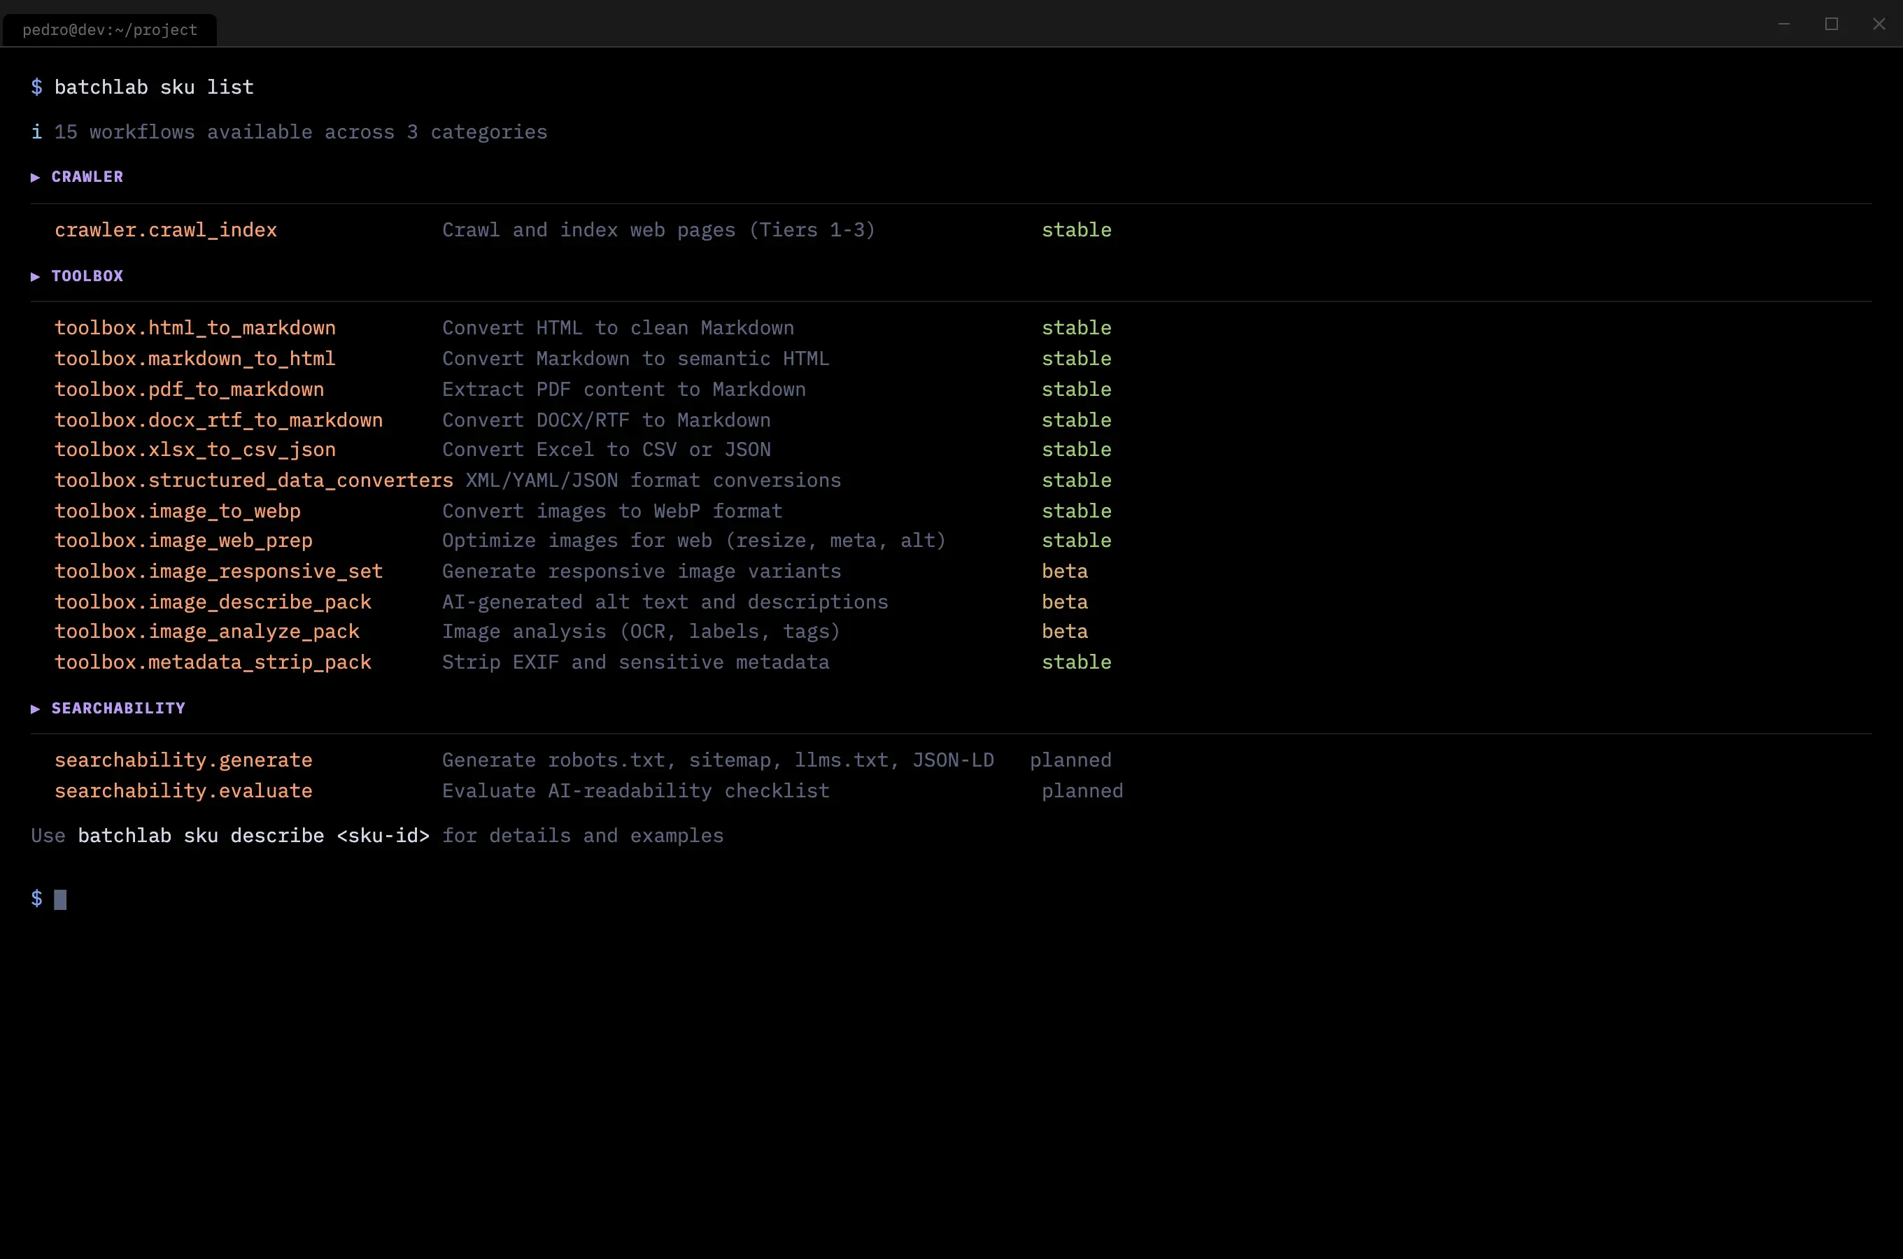The height and width of the screenshot is (1259, 1903).
Task: Open searchability.evaluate workflow entry
Action: tap(184, 791)
